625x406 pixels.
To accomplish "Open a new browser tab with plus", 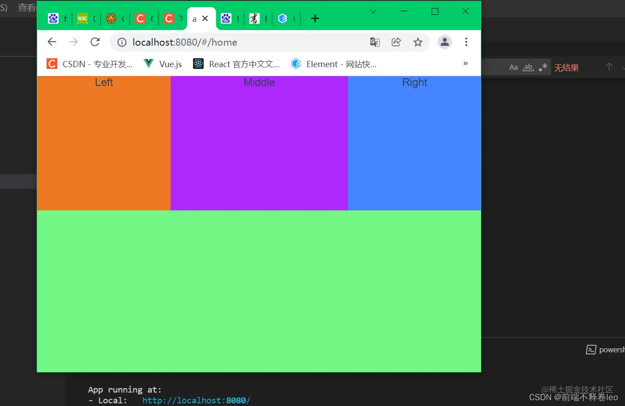I will (315, 18).
